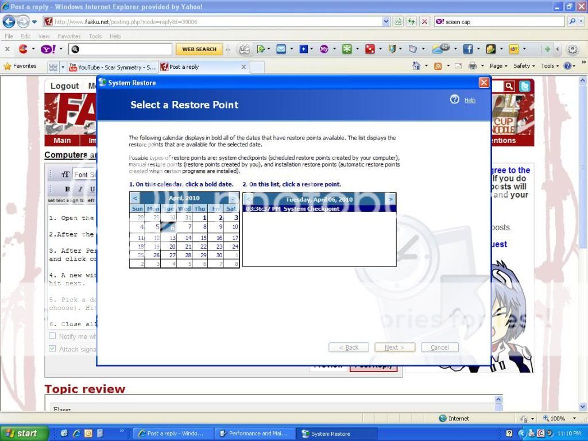Click the printer icon in command bar
This screenshot has width=588, height=441.
(472, 66)
